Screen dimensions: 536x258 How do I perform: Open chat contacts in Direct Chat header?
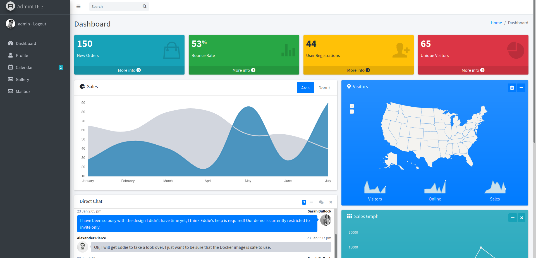click(321, 202)
